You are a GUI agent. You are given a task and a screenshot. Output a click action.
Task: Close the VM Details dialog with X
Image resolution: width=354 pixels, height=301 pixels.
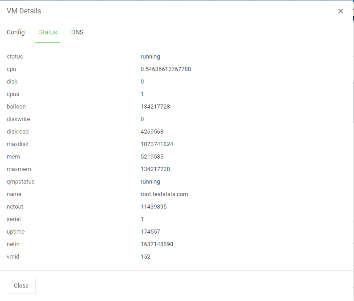click(x=341, y=11)
